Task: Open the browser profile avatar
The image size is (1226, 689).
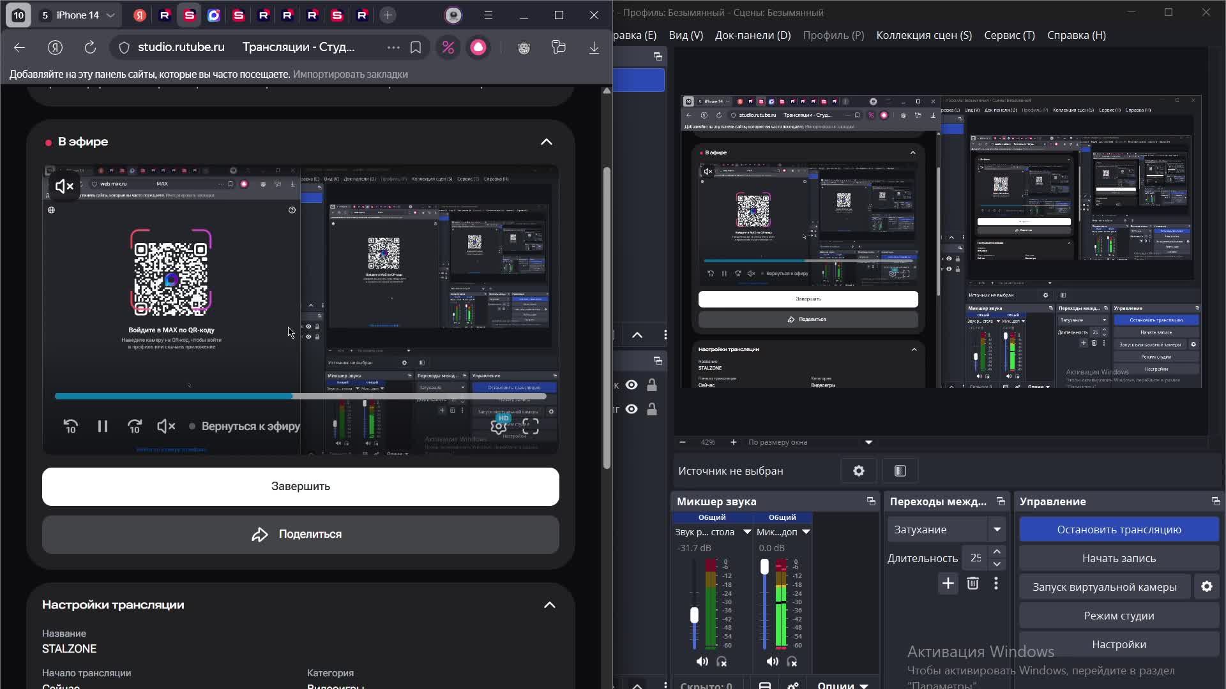Action: [x=453, y=15]
